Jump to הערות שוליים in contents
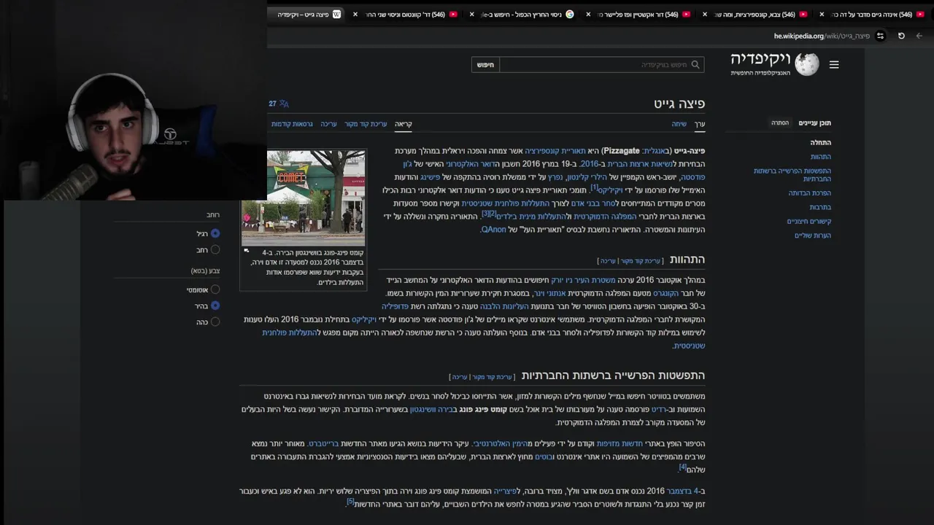Screen dimensions: 934x525 813,236
